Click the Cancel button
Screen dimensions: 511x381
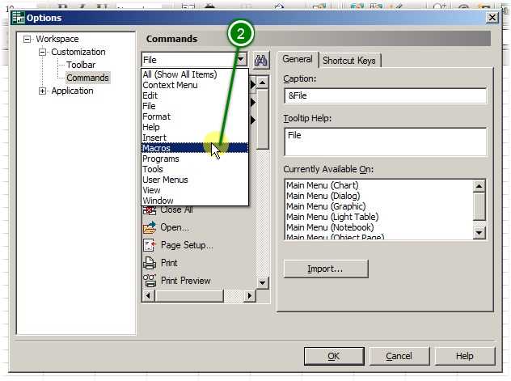(x=399, y=356)
